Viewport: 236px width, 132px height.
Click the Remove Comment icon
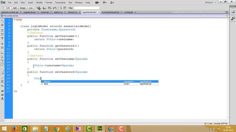2,74
